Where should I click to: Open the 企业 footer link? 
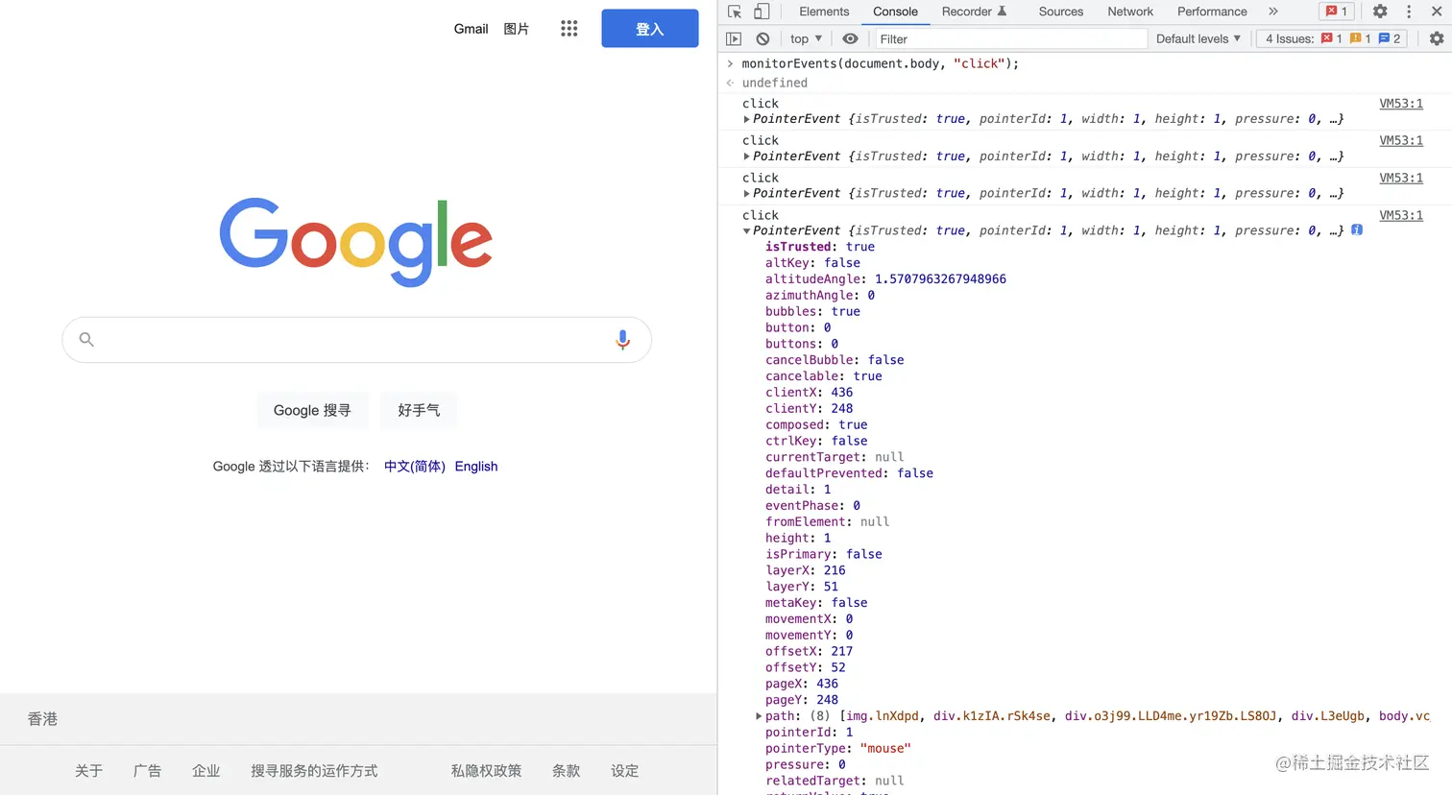pos(206,771)
